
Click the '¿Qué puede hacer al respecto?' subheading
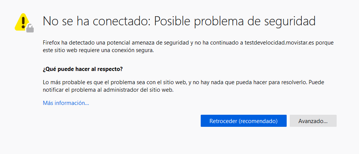click(83, 69)
